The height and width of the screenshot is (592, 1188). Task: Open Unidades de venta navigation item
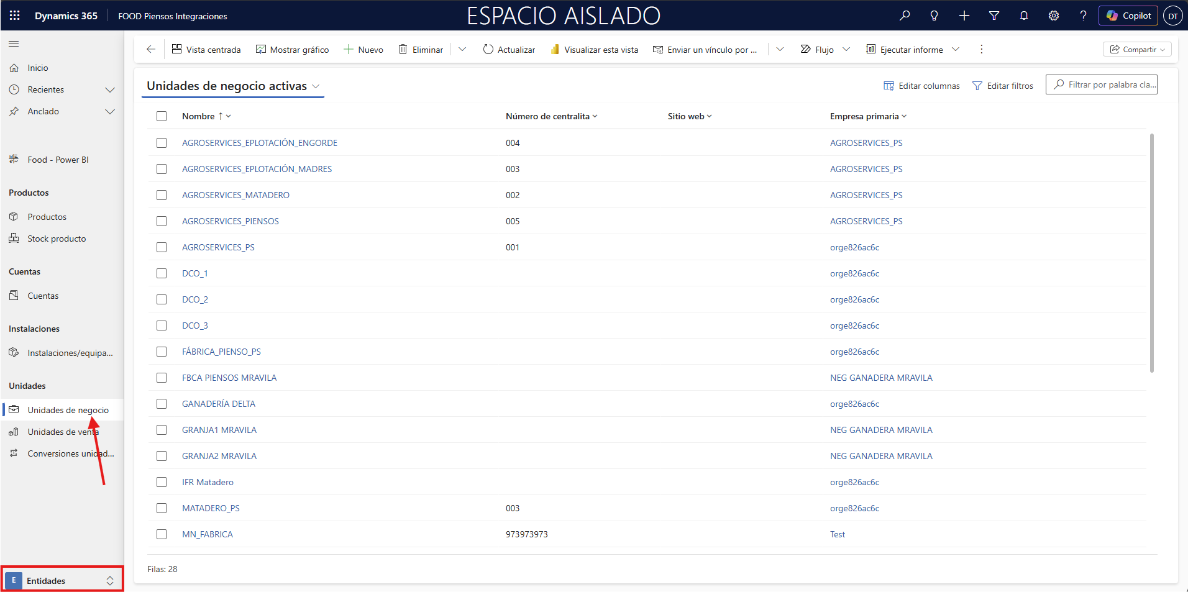coord(62,432)
